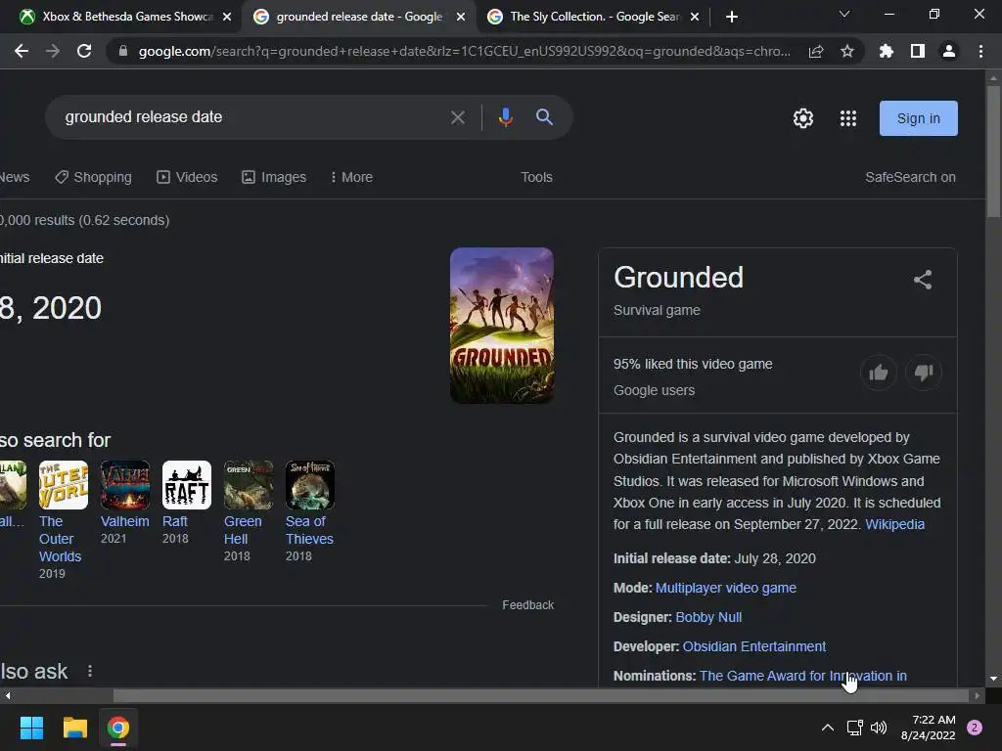This screenshot has width=1002, height=751.
Task: Open the Obsidian Entertainment developer link
Action: [754, 646]
